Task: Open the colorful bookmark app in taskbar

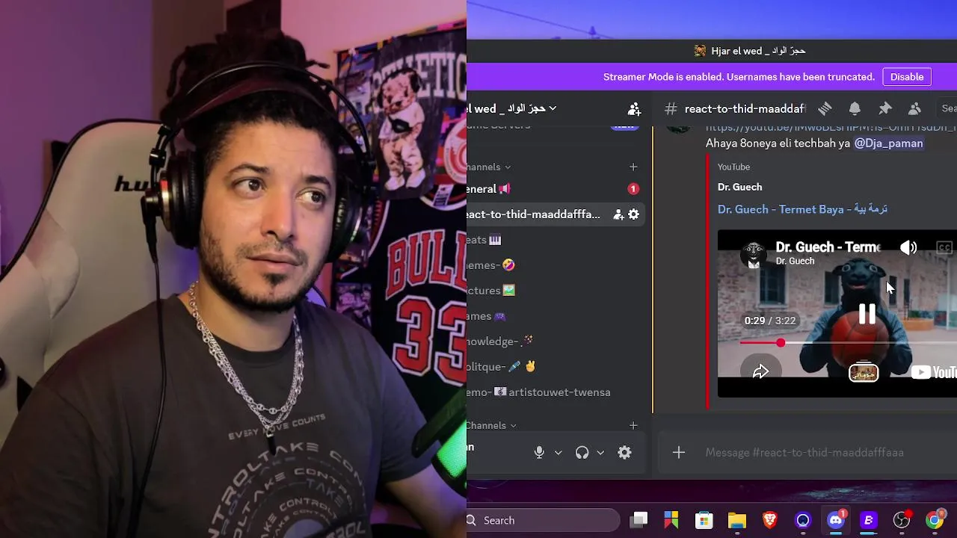Action: pyautogui.click(x=671, y=520)
